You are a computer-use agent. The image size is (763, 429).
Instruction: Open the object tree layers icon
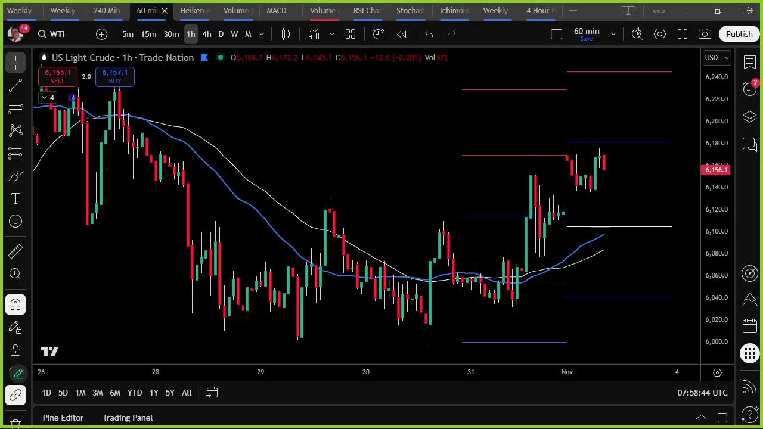click(750, 117)
